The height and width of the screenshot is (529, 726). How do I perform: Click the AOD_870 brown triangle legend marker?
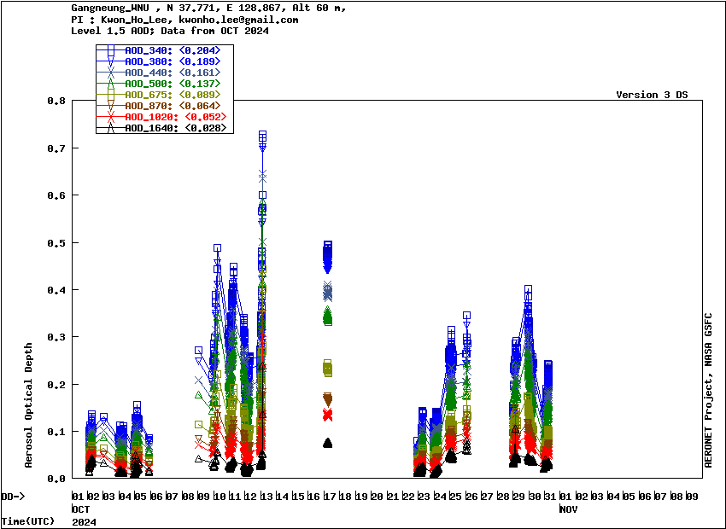point(111,106)
